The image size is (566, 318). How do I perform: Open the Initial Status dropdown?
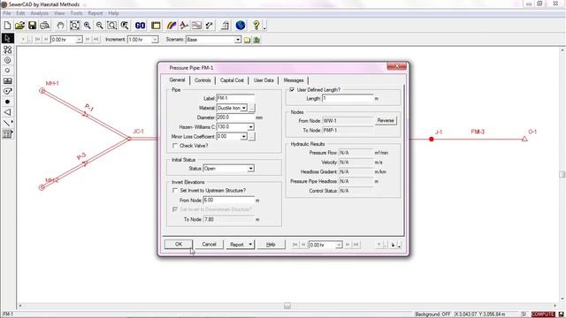pos(250,169)
